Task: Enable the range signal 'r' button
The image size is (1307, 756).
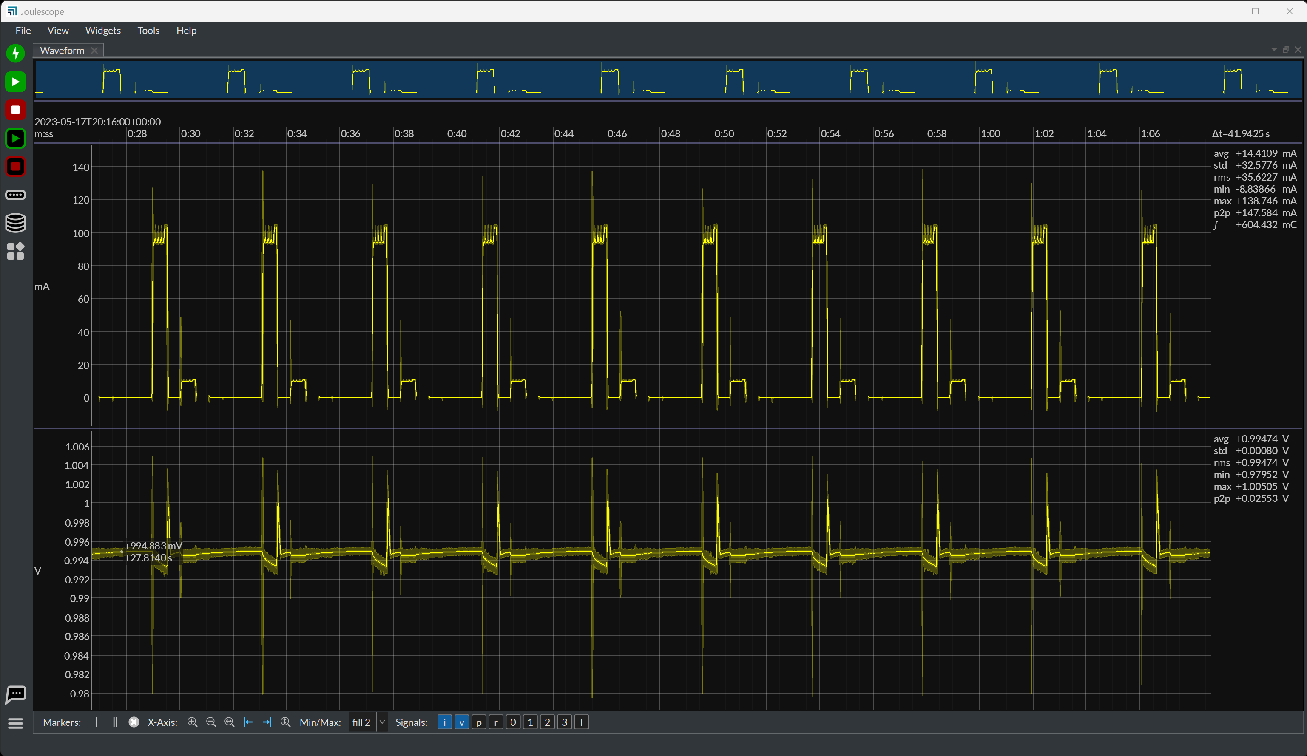Action: [496, 722]
